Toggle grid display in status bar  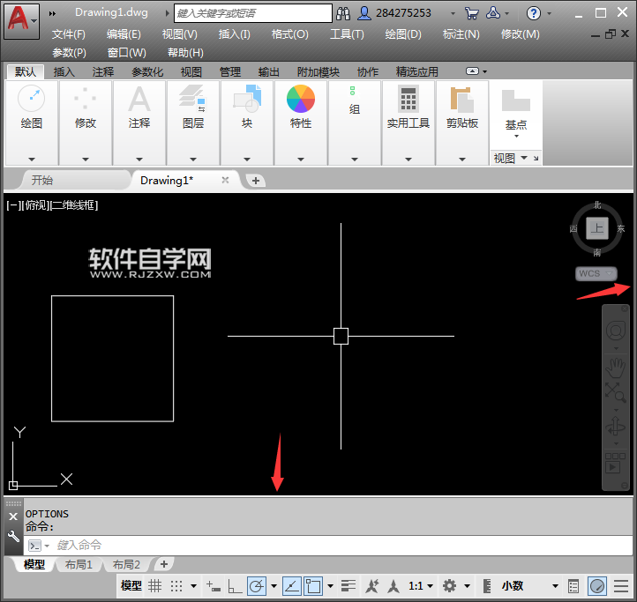click(155, 586)
